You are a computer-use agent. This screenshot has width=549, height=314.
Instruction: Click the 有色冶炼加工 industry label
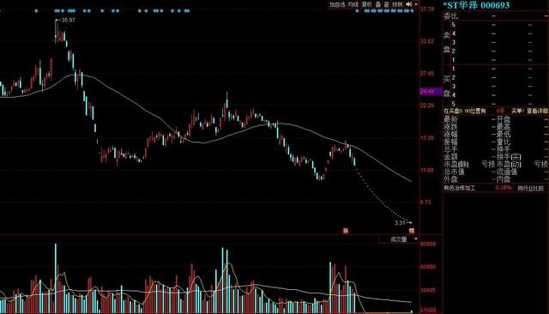(x=460, y=189)
